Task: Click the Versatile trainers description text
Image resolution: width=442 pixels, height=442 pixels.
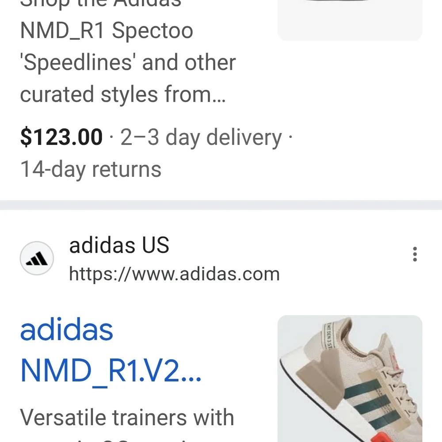Action: click(x=127, y=417)
